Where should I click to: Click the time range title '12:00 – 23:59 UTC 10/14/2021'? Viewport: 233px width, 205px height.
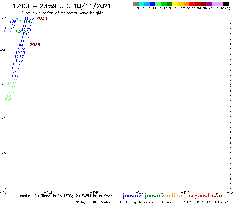point(62,6)
